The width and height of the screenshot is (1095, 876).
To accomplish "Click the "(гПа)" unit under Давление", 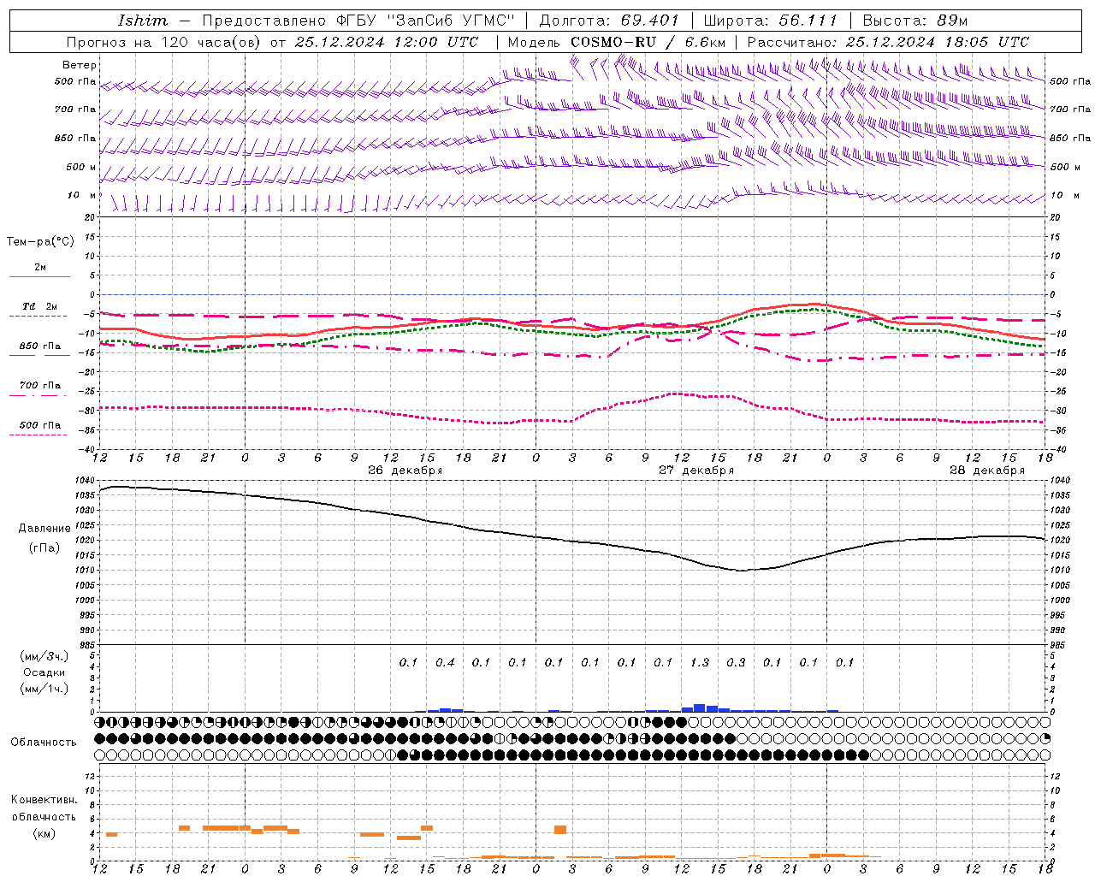I will (x=44, y=548).
